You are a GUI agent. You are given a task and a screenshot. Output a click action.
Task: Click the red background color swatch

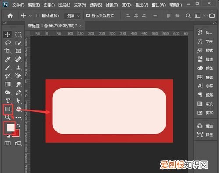click(17, 134)
